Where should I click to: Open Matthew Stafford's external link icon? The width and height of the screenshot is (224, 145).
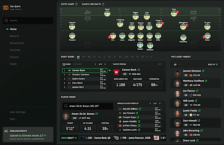click(x=206, y=81)
